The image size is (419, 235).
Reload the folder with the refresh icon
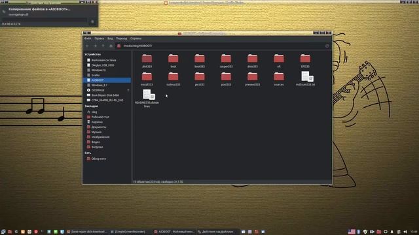tap(327, 46)
